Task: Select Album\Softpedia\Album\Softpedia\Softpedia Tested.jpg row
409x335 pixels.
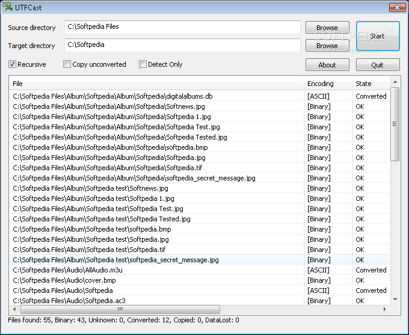Action: (x=200, y=137)
